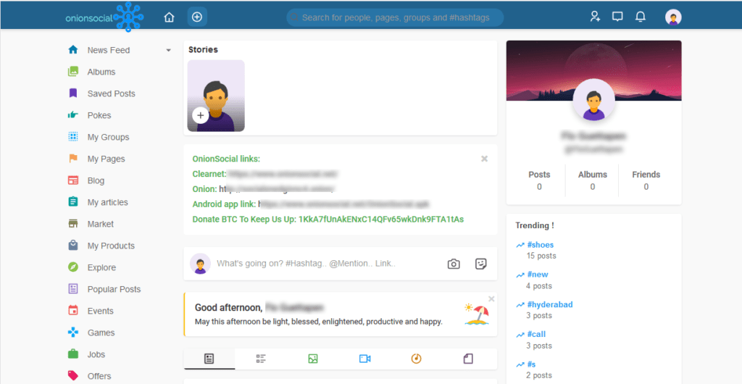
Task: Open the #call trending hashtag
Action: tap(536, 334)
